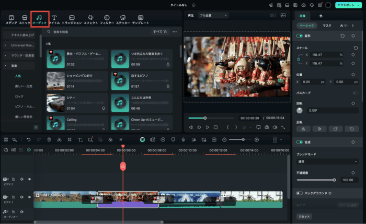This screenshot has height=224, width=366.
Task: Click the split scissors icon in timeline toolbar
Action: point(59,140)
